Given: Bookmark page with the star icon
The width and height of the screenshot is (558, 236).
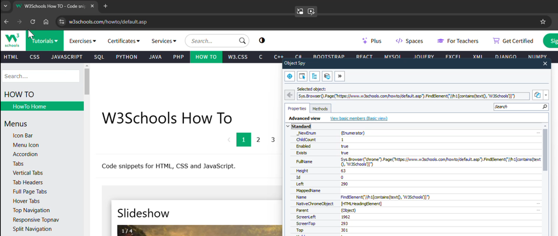Looking at the screenshot, I should point(542,22).
